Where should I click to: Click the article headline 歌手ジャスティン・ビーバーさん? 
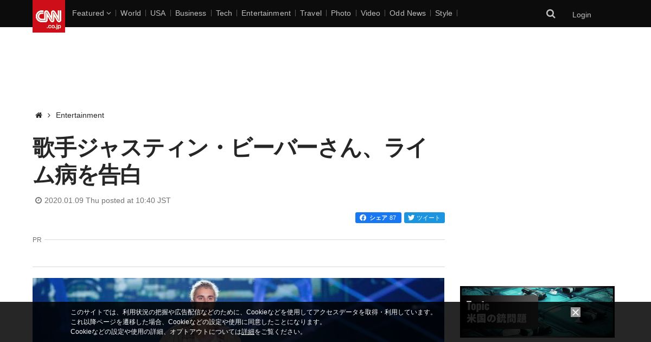point(230,161)
